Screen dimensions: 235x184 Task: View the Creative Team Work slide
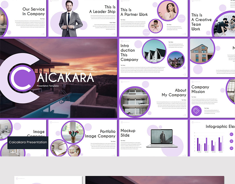pyautogui.click(x=212, y=18)
